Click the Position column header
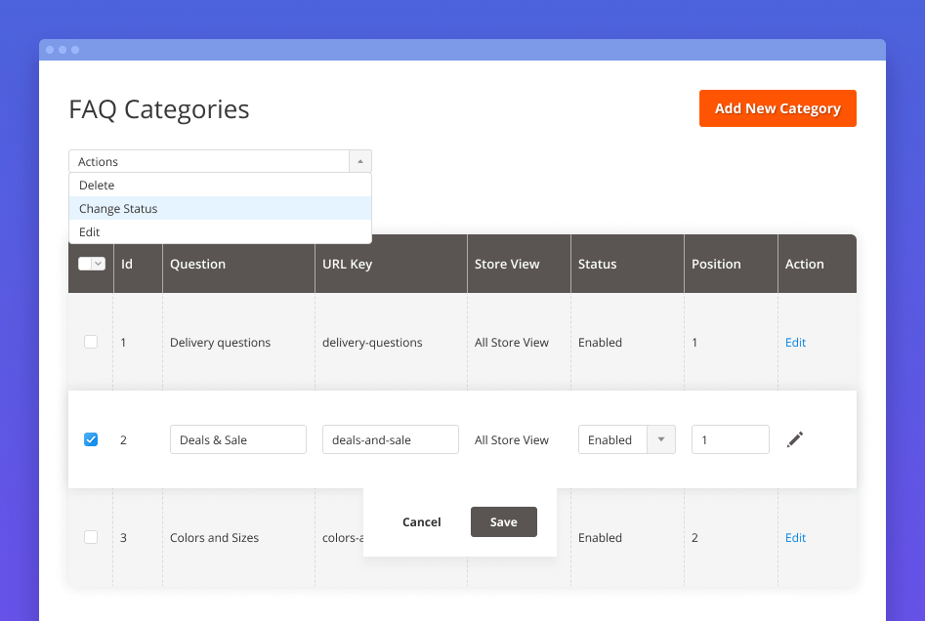This screenshot has width=925, height=621. tap(716, 264)
